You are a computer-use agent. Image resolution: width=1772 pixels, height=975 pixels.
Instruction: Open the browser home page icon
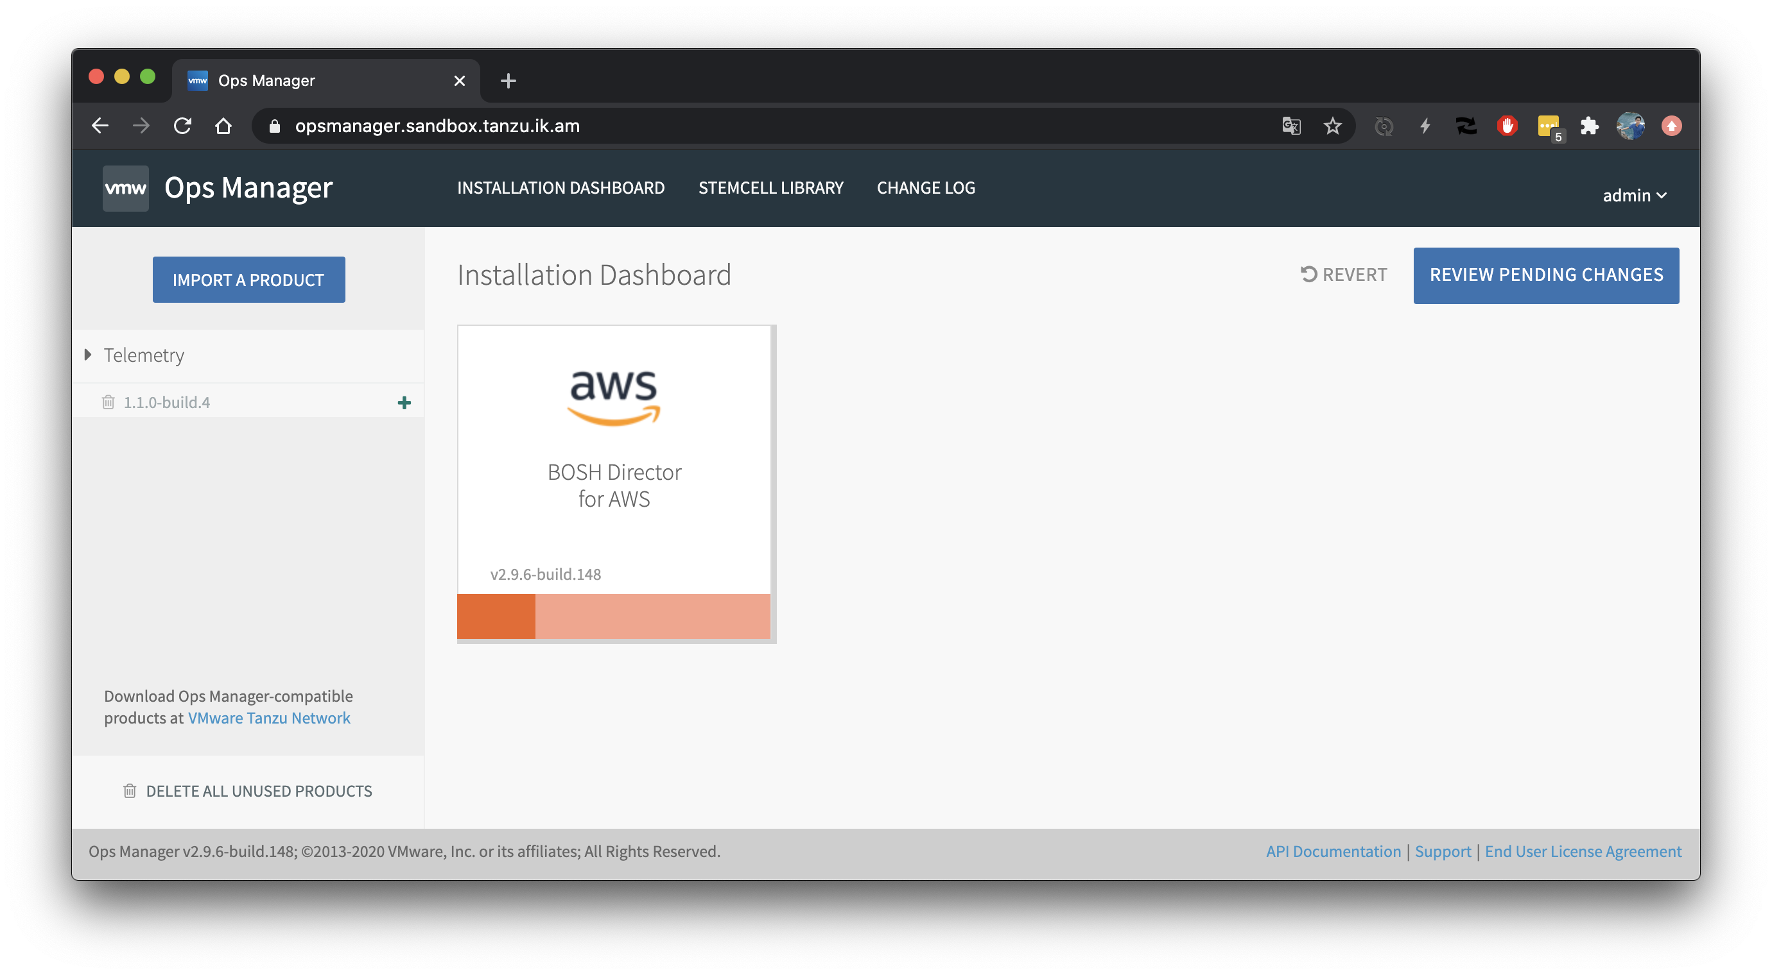pos(223,126)
